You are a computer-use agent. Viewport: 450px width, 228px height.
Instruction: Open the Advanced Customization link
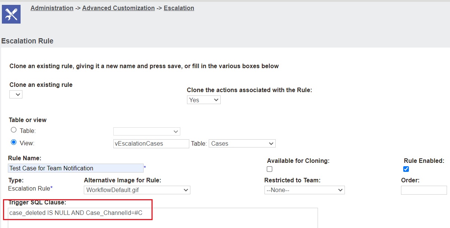point(118,8)
